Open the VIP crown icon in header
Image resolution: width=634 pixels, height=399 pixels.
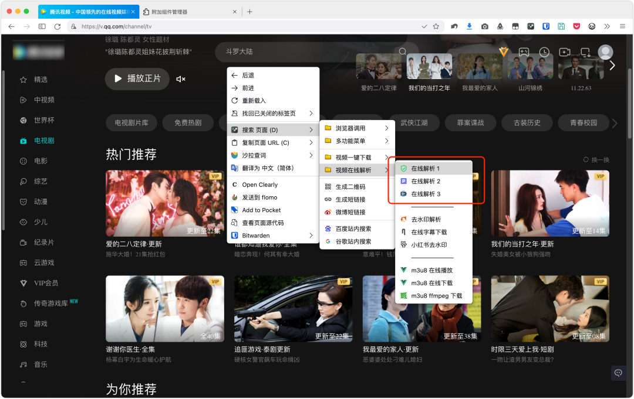504,52
